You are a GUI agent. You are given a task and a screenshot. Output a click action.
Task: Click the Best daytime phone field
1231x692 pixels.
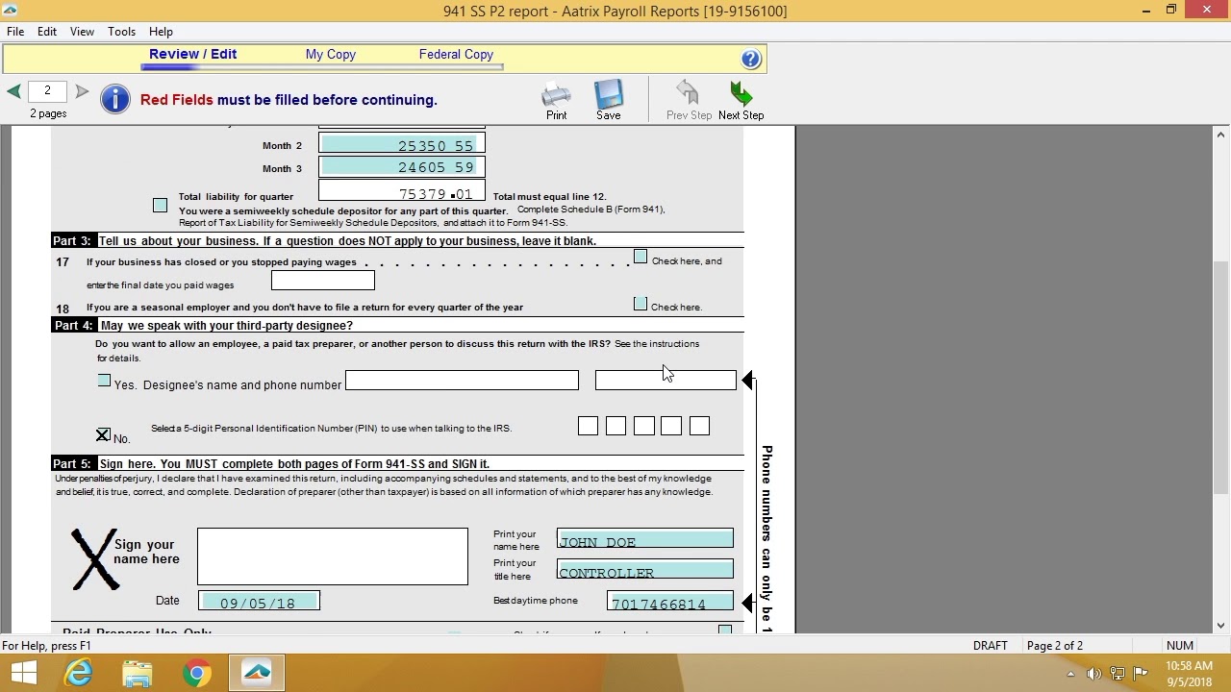click(x=670, y=602)
